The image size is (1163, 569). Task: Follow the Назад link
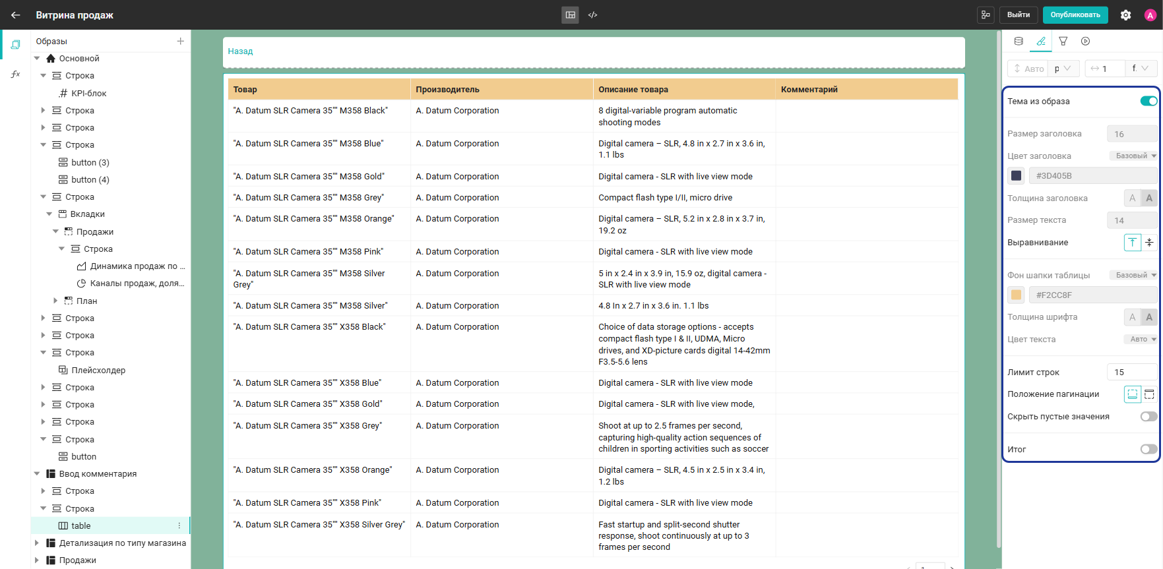click(240, 51)
